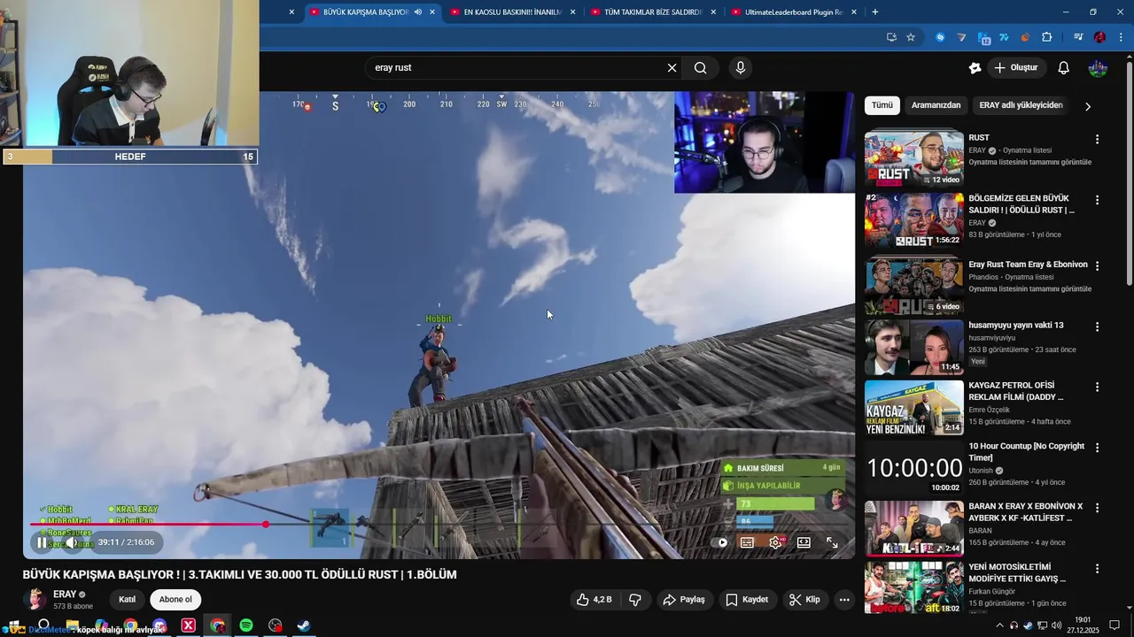The image size is (1134, 637).
Task: Bookmark this page with the star
Action: (x=911, y=37)
